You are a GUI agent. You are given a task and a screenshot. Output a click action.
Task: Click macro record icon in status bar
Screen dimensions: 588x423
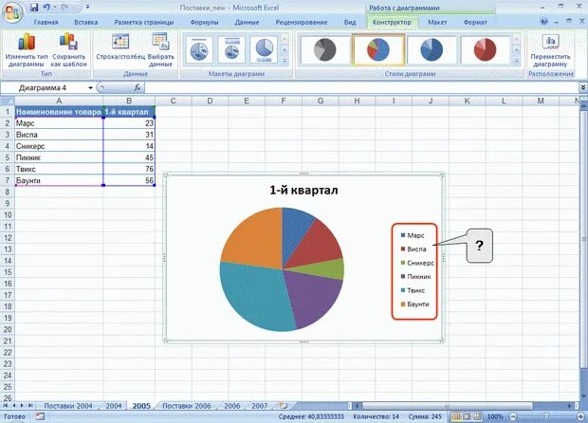pos(39,416)
